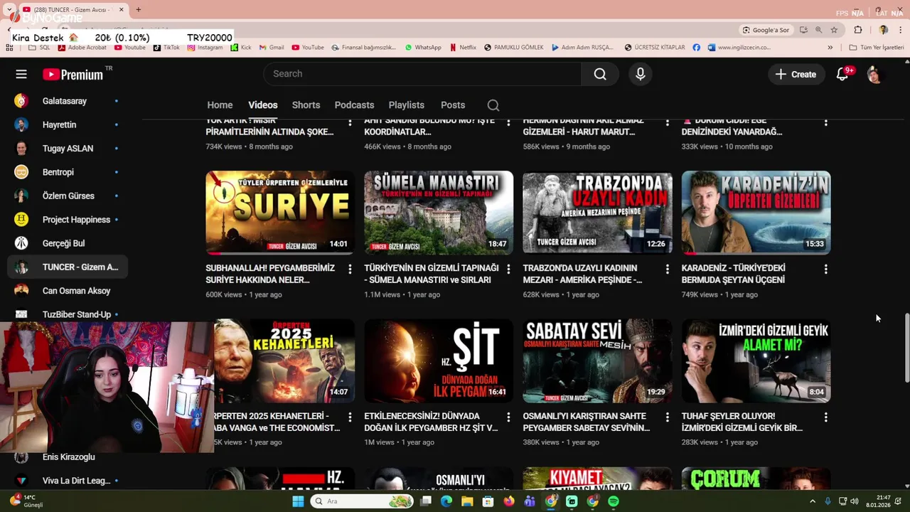Open Gerçeği Bul subscription
Viewport: 910px width, 512px height.
(68, 243)
